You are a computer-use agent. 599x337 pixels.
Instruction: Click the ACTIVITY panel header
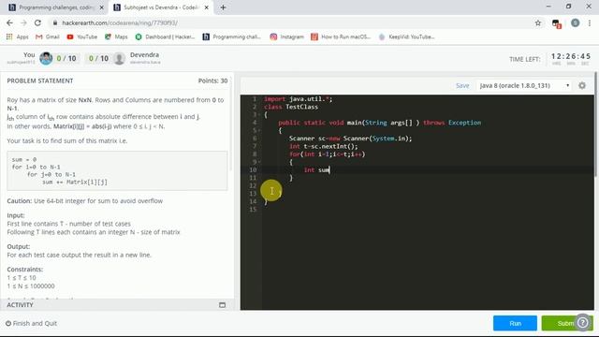(x=117, y=305)
